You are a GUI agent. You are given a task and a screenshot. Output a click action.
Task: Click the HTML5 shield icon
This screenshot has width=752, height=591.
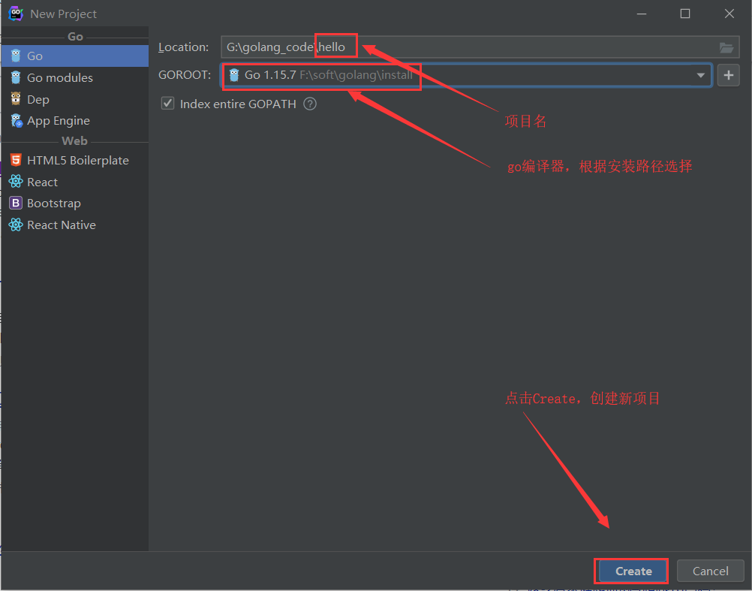click(16, 160)
